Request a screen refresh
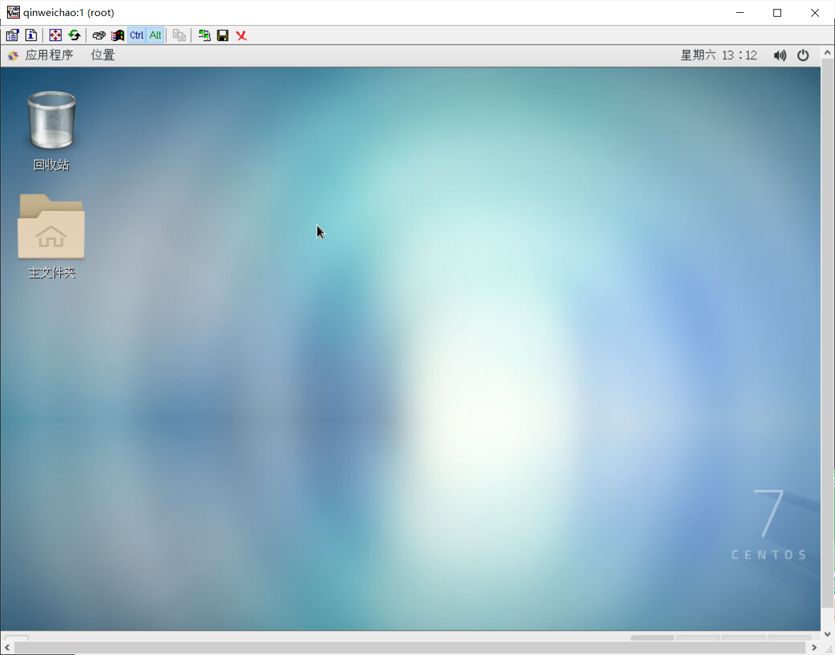The height and width of the screenshot is (655, 835). click(x=74, y=35)
